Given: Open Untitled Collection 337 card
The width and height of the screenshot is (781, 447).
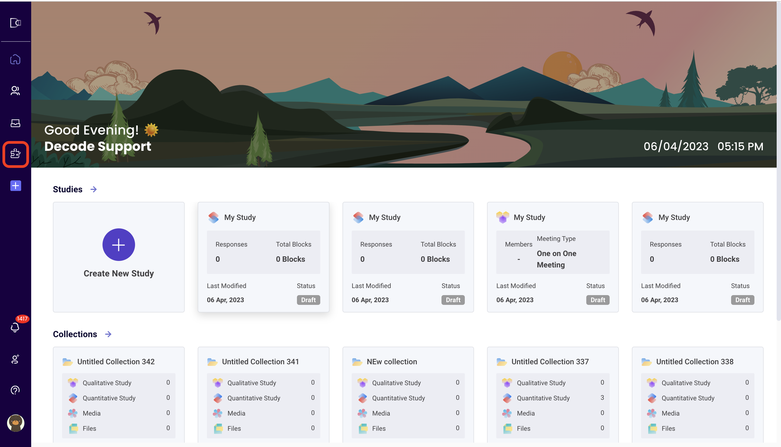Looking at the screenshot, I should [x=550, y=362].
